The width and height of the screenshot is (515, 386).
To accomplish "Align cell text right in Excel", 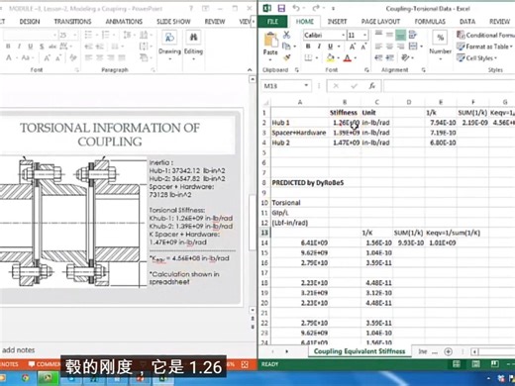I will pyautogui.click(x=400, y=47).
